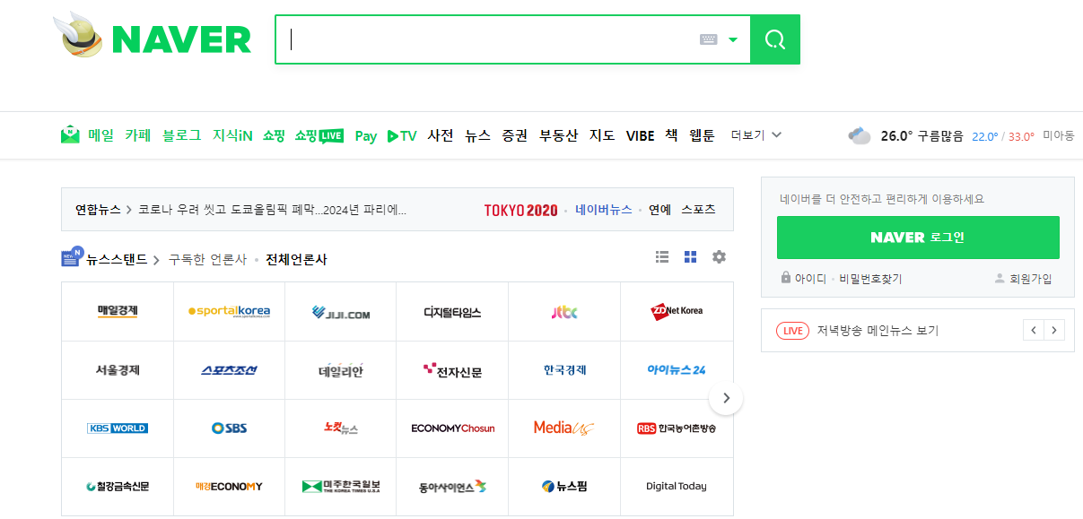Open RBS 한국농어촌방송 press logo
The width and height of the screenshot is (1083, 519).
tap(677, 428)
